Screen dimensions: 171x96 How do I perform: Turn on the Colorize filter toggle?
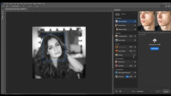click(x=134, y=55)
